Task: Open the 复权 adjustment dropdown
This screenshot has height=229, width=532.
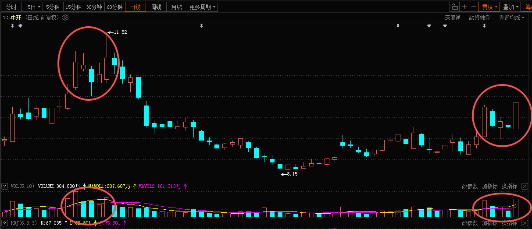Action: [x=489, y=7]
